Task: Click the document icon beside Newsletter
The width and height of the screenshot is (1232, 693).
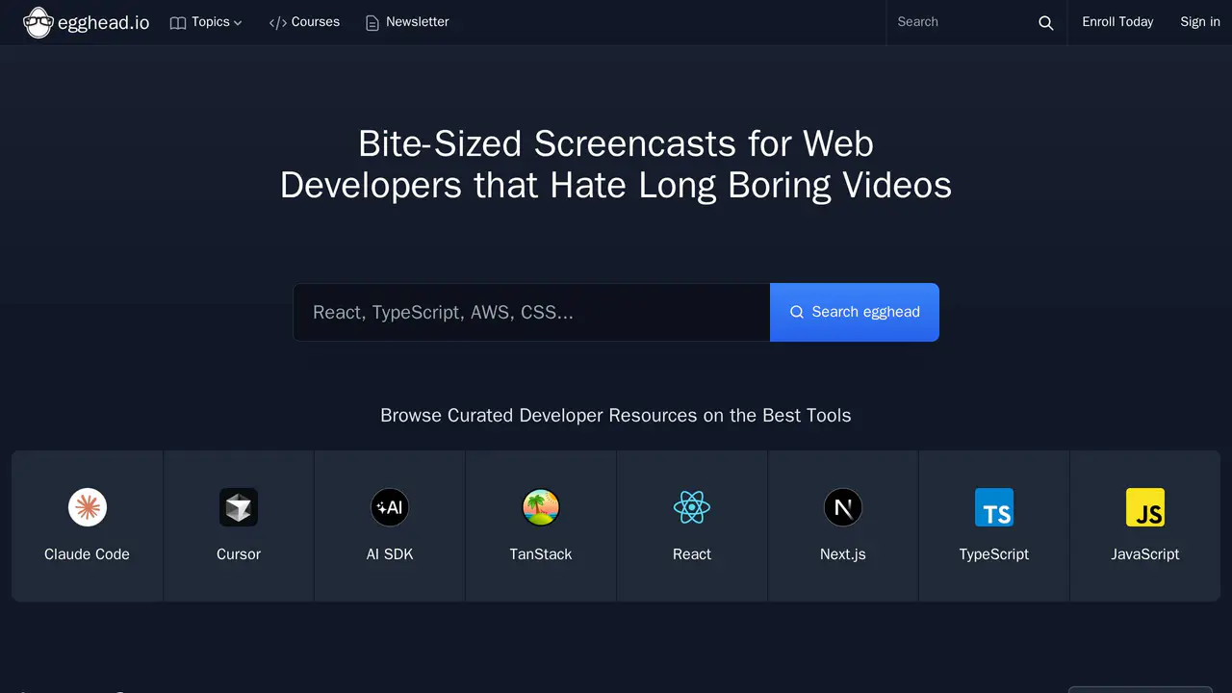Action: (372, 22)
